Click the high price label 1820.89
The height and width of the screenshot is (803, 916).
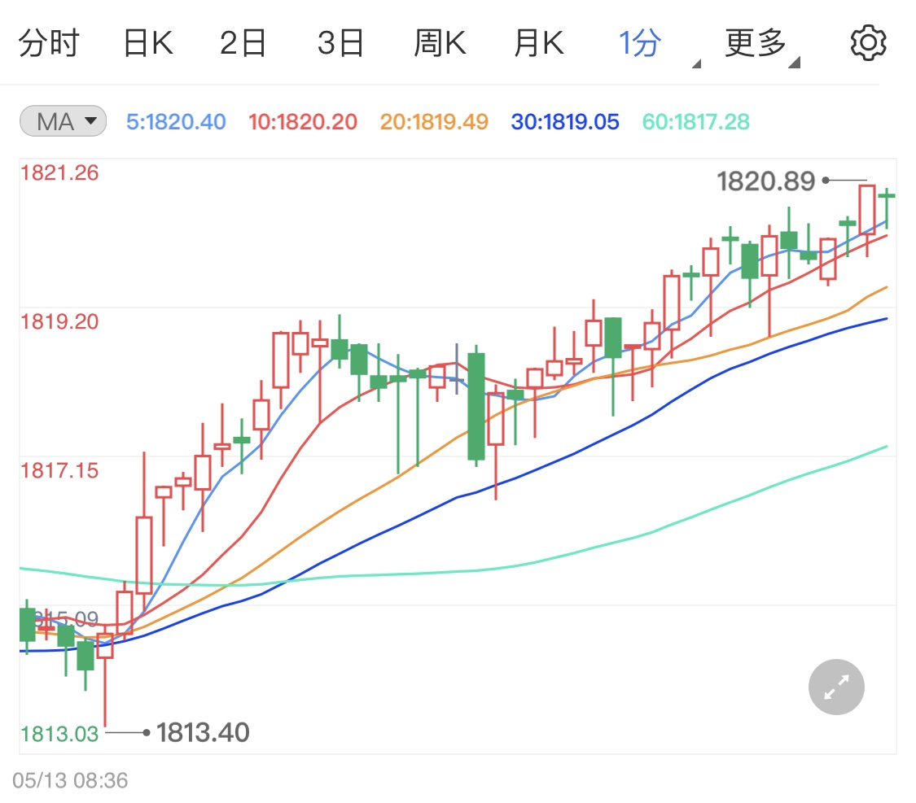click(766, 181)
